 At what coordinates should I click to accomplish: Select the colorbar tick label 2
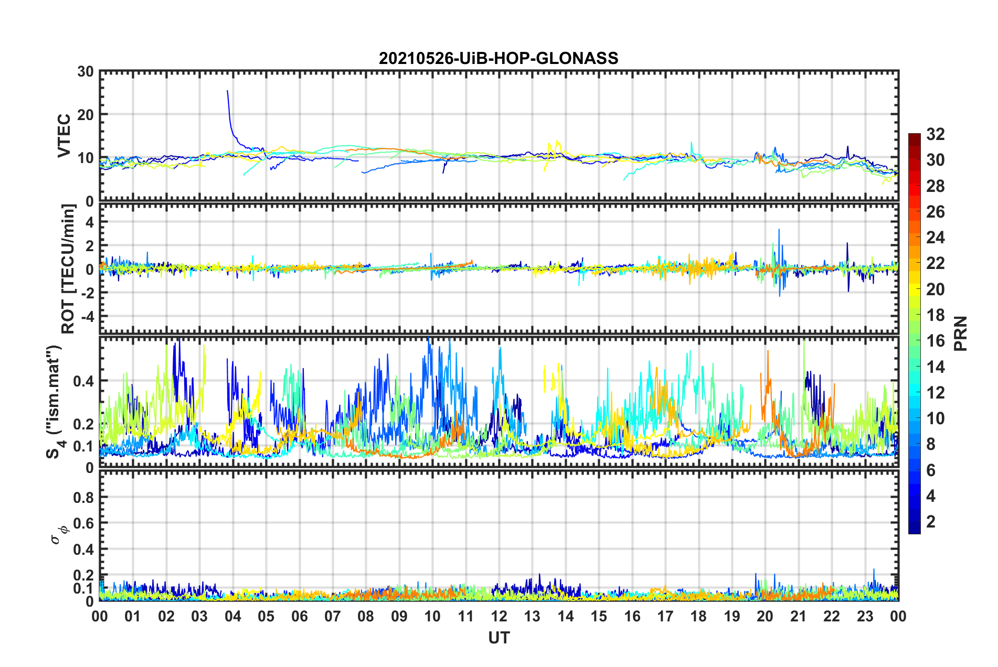(x=931, y=522)
